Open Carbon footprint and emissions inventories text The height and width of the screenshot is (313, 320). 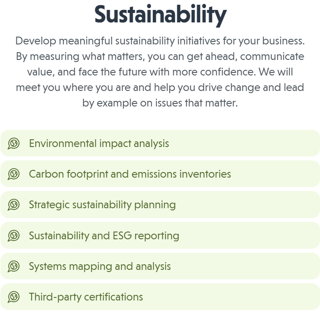pos(130,174)
